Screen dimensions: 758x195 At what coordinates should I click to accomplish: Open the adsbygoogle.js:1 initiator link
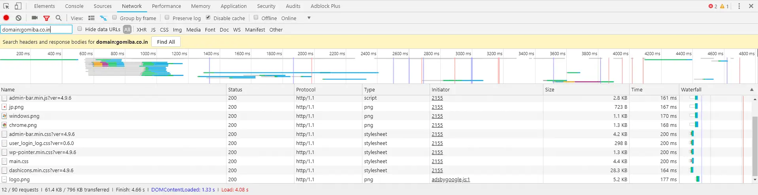click(x=451, y=180)
